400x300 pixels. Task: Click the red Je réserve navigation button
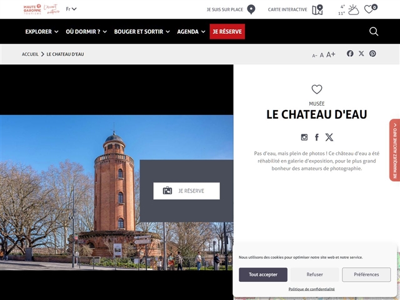227,32
